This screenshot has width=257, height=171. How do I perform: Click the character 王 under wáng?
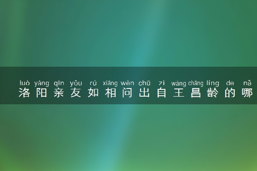point(179,93)
